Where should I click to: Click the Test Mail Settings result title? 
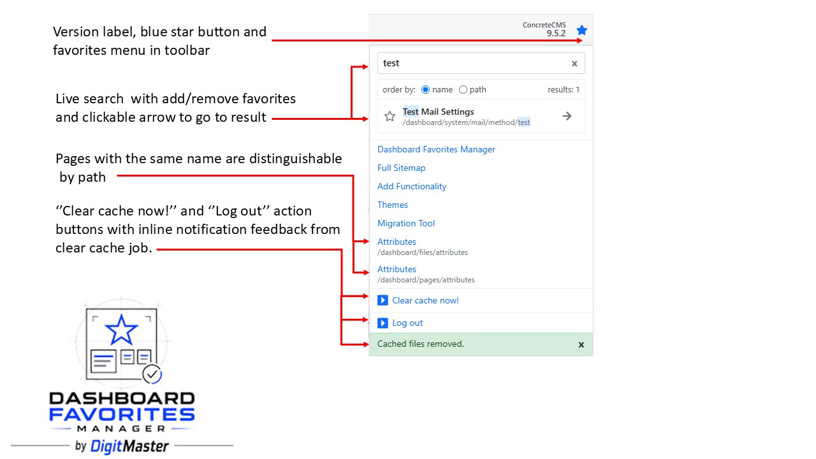(x=439, y=112)
